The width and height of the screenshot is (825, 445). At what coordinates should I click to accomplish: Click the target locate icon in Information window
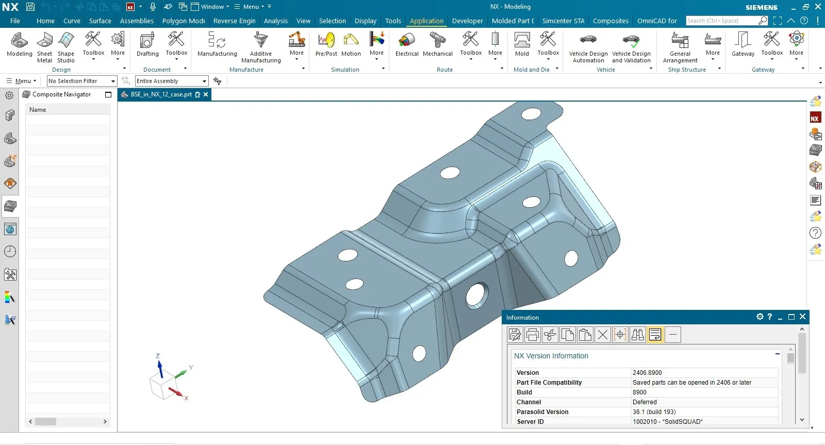[620, 335]
